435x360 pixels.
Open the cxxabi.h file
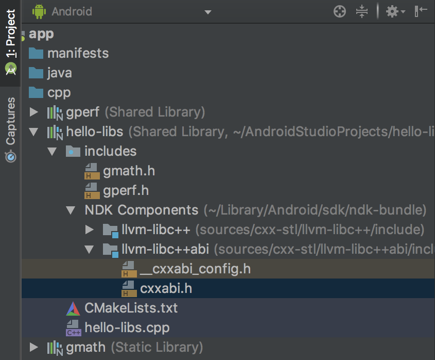tap(166, 288)
